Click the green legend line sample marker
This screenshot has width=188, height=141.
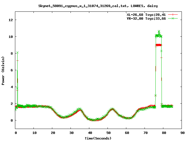point(173,18)
